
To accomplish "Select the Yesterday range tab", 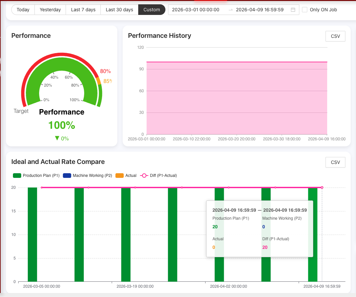I will [x=50, y=10].
